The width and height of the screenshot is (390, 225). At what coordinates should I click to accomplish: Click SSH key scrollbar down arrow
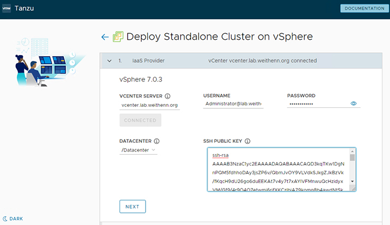pos(352,181)
